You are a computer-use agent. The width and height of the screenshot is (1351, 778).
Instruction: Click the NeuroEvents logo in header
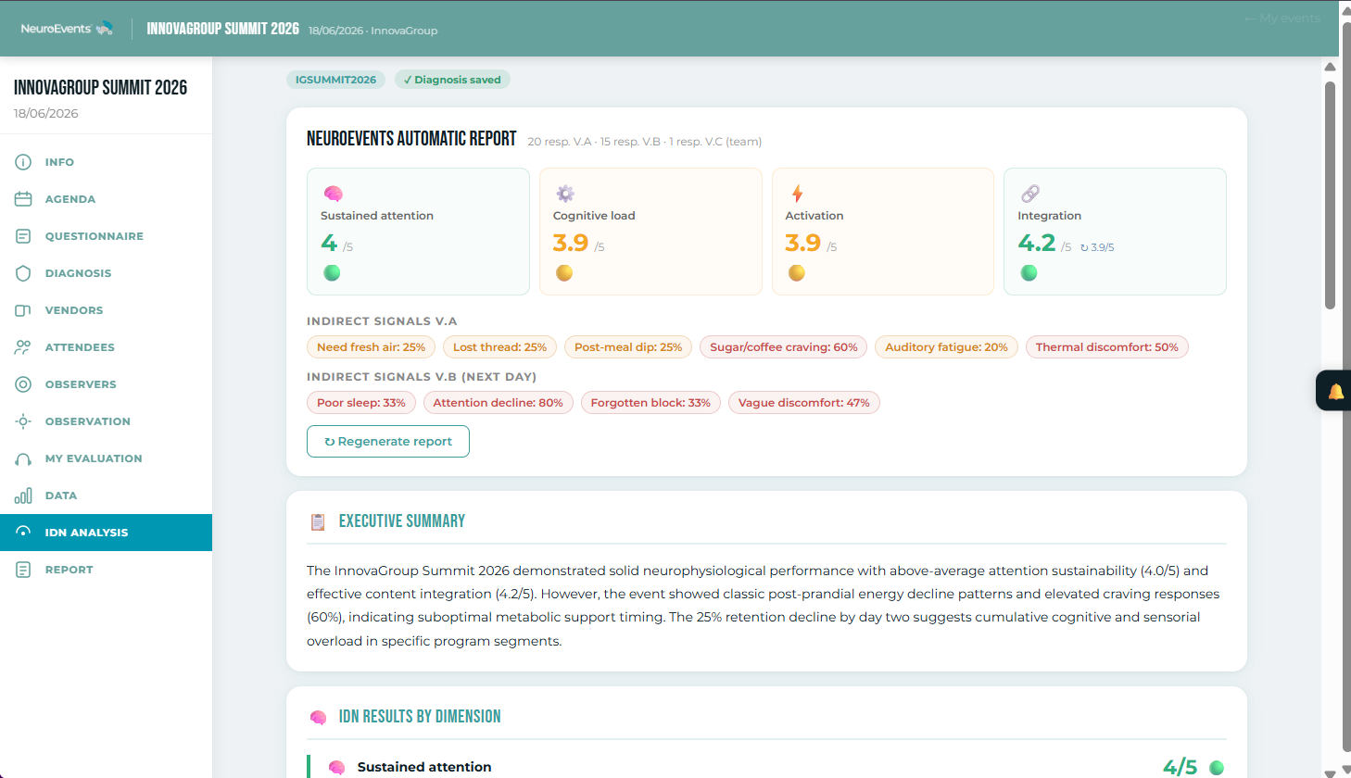67,29
